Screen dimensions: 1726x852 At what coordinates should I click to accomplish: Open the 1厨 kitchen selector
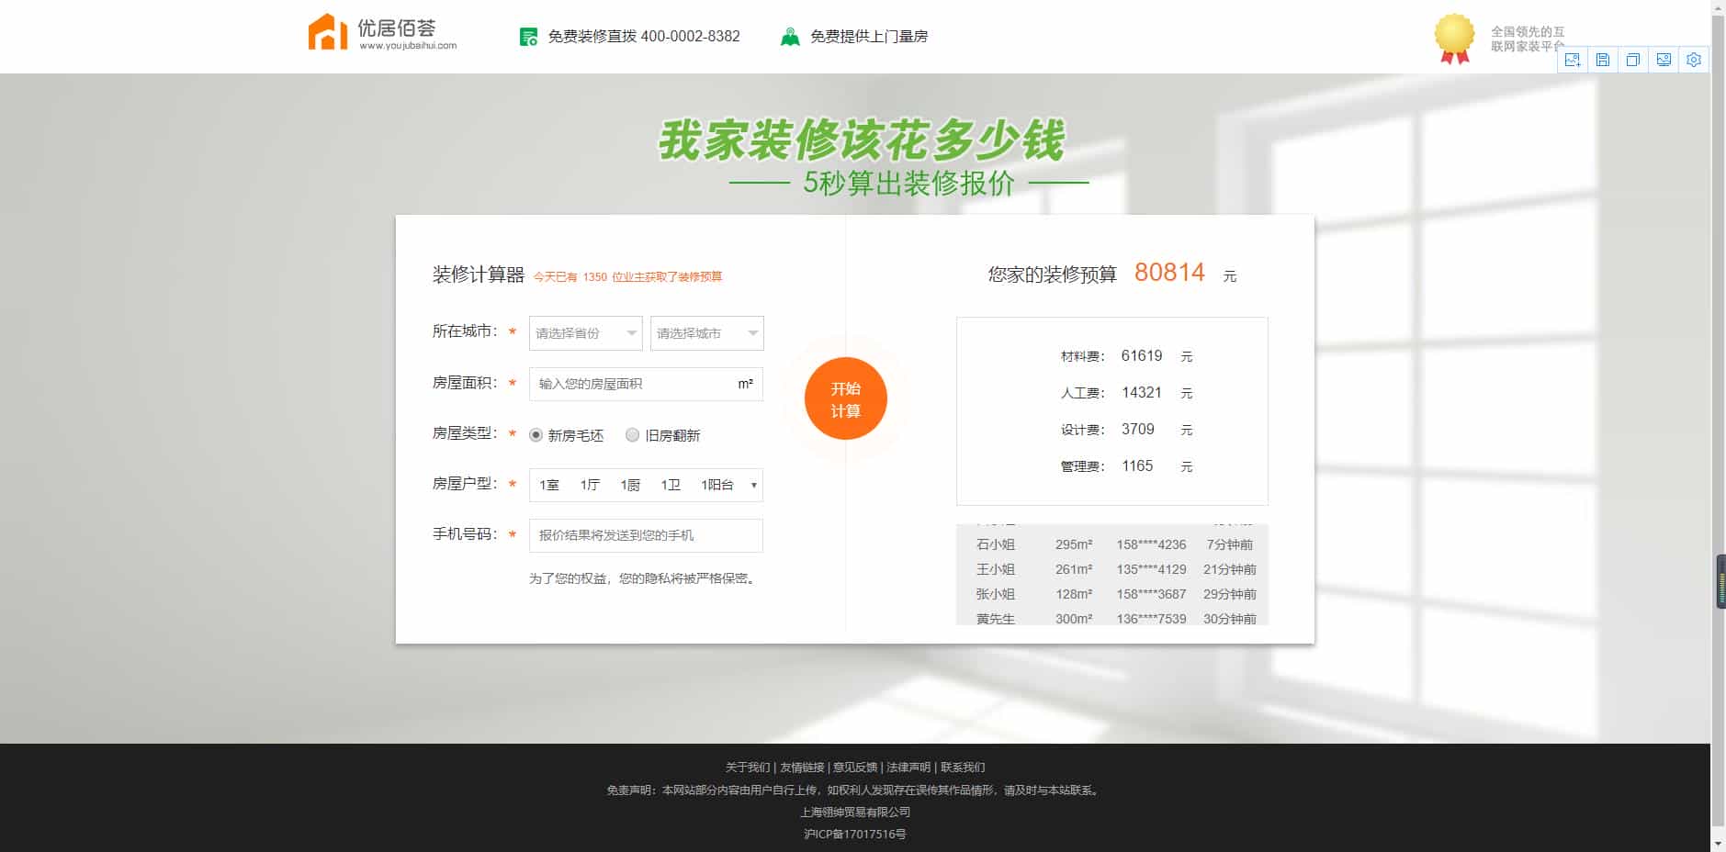tap(630, 485)
